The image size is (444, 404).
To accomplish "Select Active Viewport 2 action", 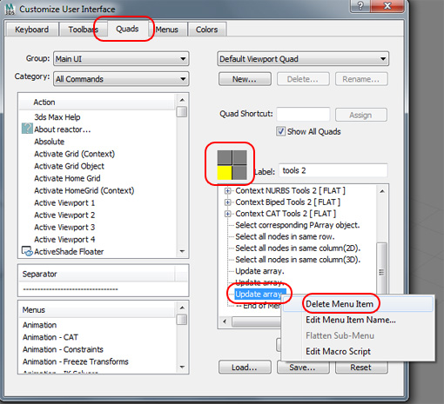I will (64, 215).
